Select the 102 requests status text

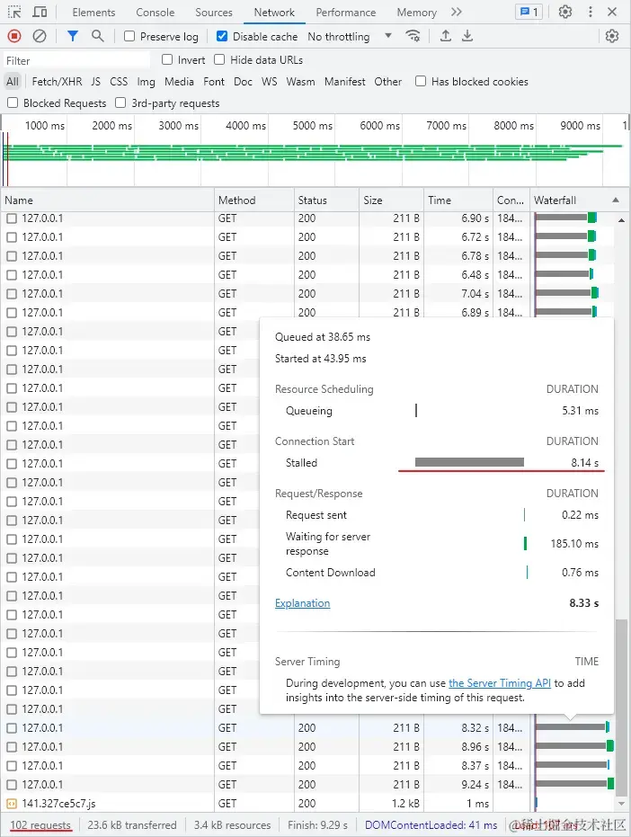click(x=40, y=825)
